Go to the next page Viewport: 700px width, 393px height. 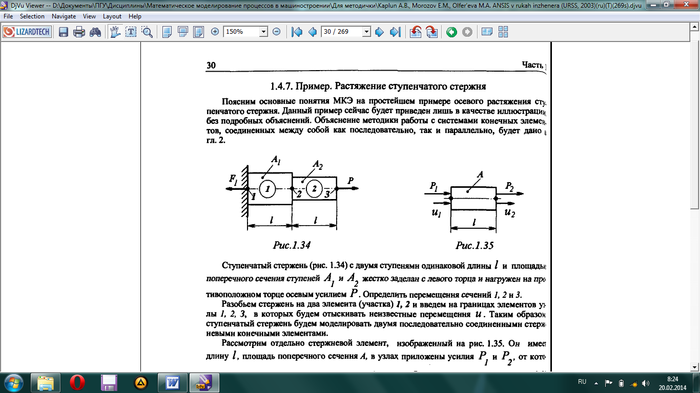click(x=380, y=32)
